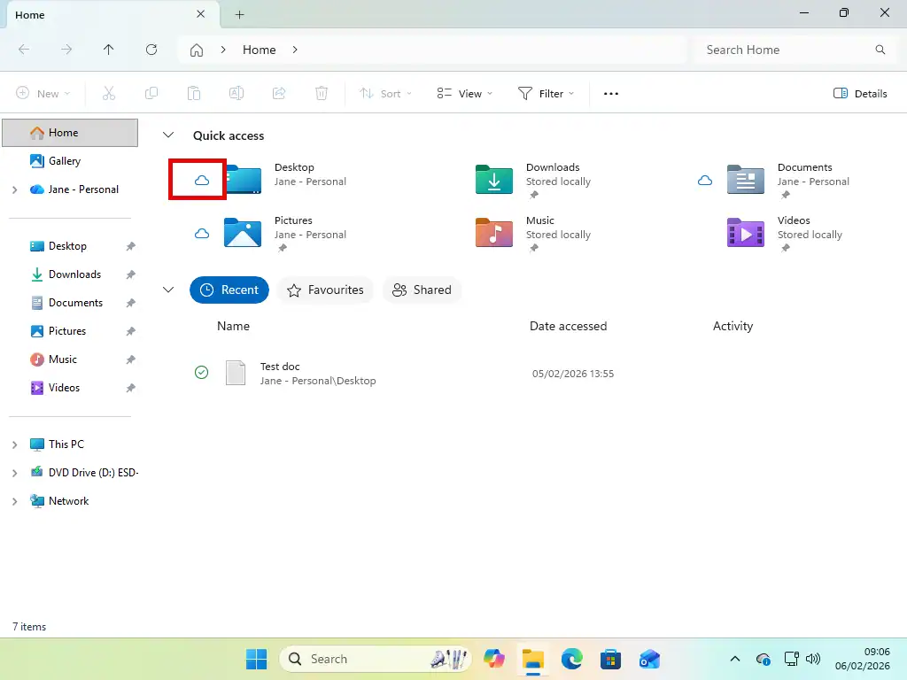Open Copilot from the taskbar
Screen dimensions: 907x680
point(494,659)
